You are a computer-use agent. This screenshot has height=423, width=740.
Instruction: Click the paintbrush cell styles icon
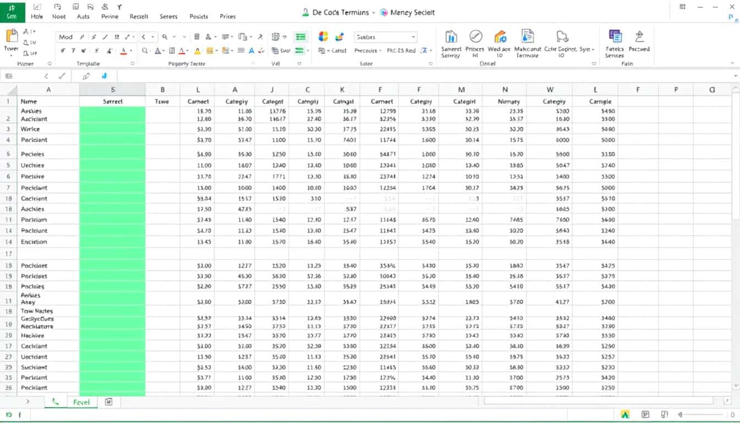coord(340,37)
